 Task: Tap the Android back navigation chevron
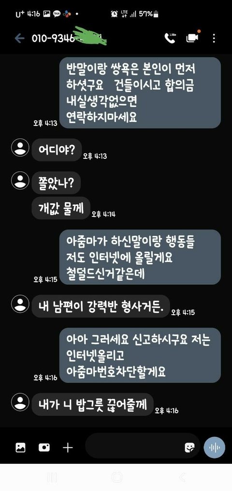click(x=183, y=477)
